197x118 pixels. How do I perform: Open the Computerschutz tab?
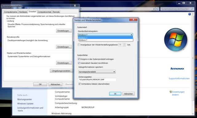(x=44, y=12)
